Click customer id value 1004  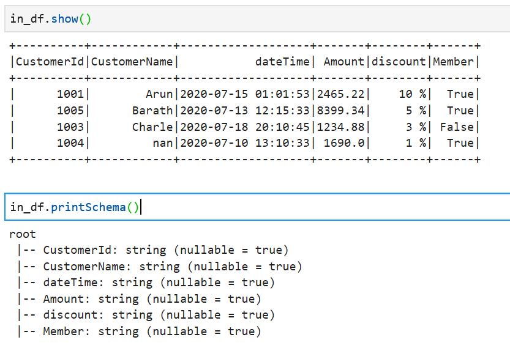[x=70, y=143]
